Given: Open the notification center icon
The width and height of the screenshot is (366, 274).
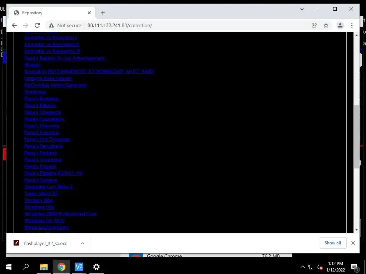Looking at the screenshot, I should [354, 267].
